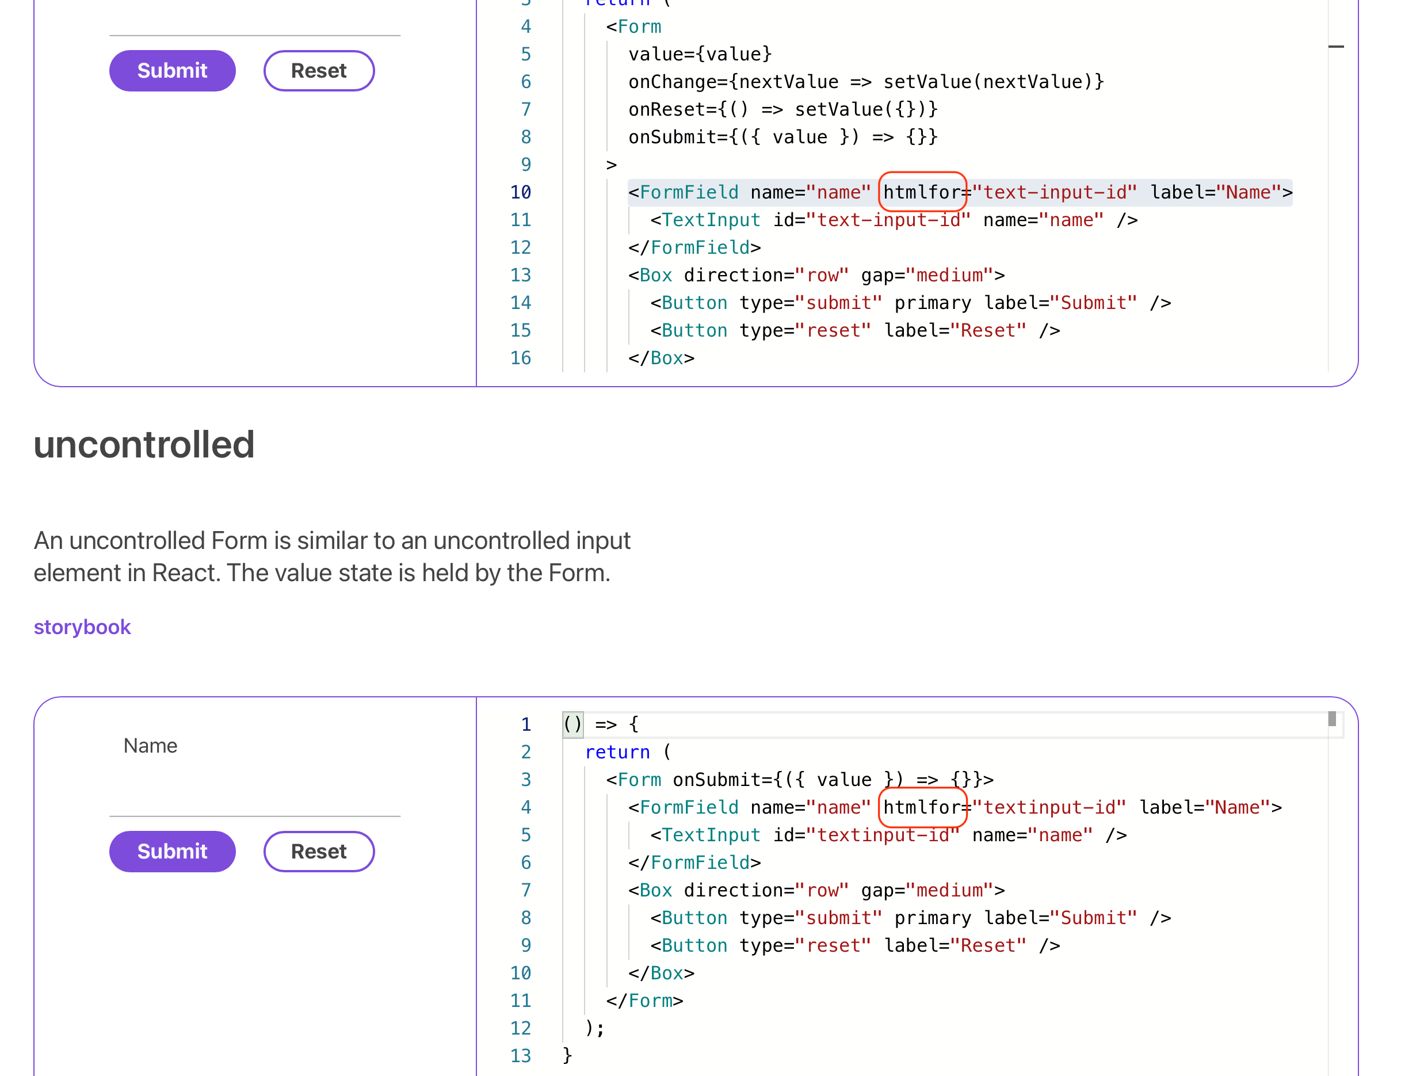The image size is (1420, 1076).
Task: Click the Submit button in the controlled example
Action: (172, 70)
